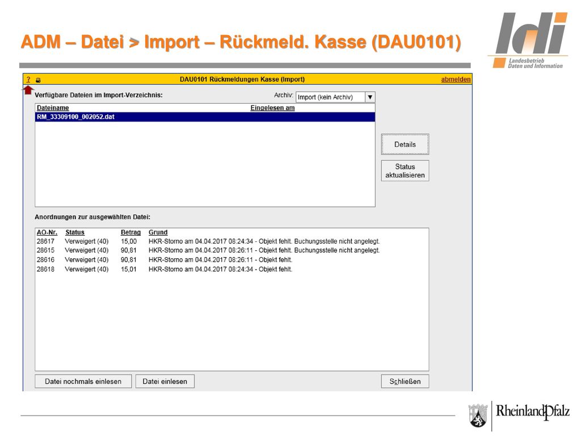This screenshot has width=581, height=436.
Task: Click amount 15,00 in the list
Action: point(129,241)
